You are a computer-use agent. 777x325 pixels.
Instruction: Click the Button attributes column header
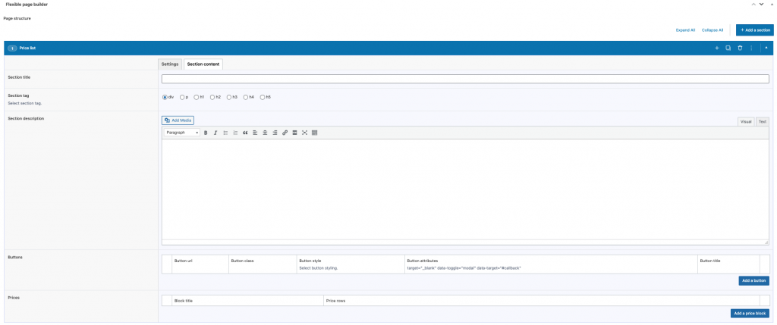click(422, 260)
